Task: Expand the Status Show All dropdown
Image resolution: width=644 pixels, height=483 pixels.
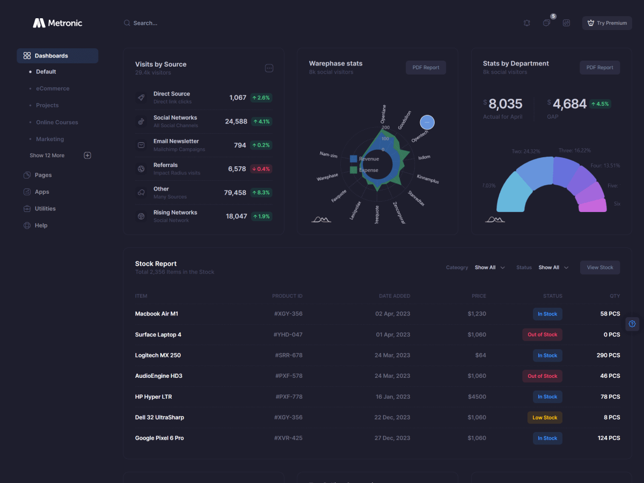Action: 553,267
